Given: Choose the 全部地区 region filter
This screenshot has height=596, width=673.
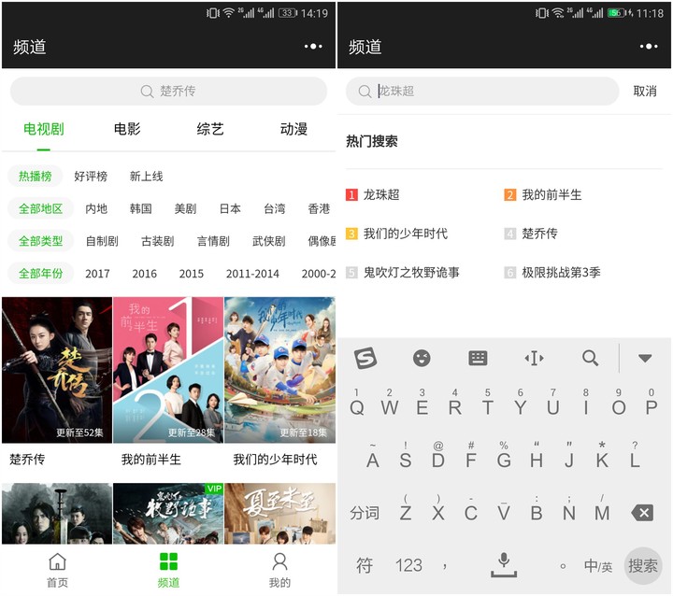Looking at the screenshot, I should point(41,208).
